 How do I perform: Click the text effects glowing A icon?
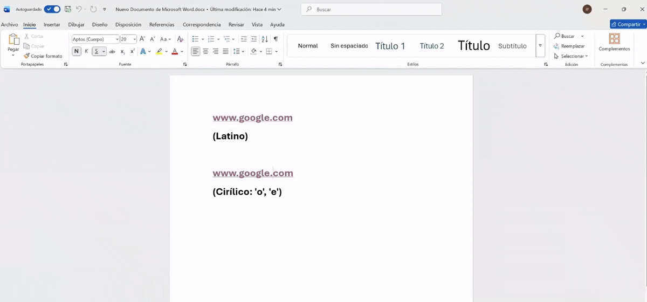(x=143, y=52)
